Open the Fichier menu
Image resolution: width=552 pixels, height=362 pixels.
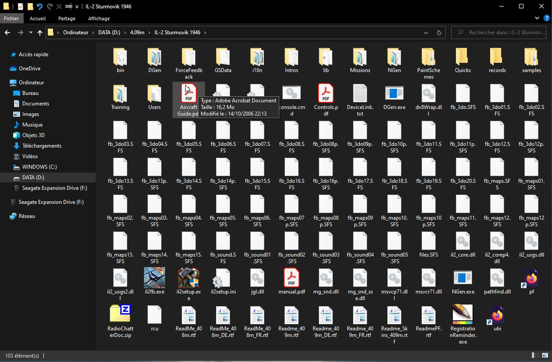point(11,19)
